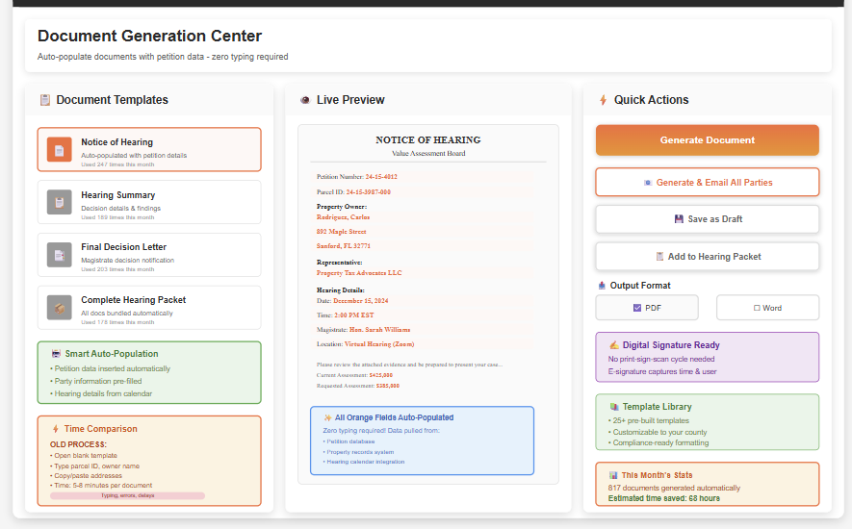Click Generate & Email All Parties
The width and height of the screenshot is (852, 529).
pyautogui.click(x=707, y=182)
